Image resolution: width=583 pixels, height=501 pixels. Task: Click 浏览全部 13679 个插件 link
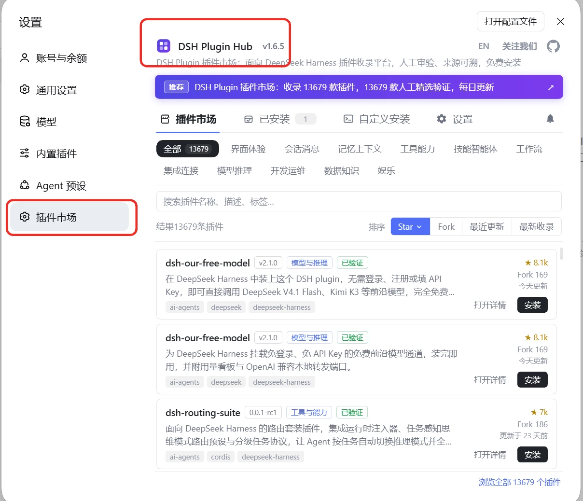(519, 482)
